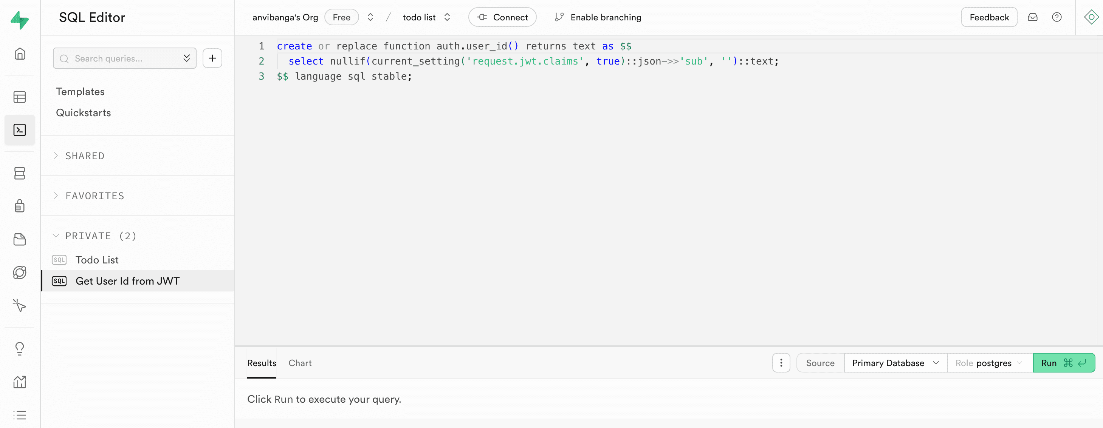Expand the SHARED queries section
Viewport: 1103px width, 428px height.
(84, 155)
